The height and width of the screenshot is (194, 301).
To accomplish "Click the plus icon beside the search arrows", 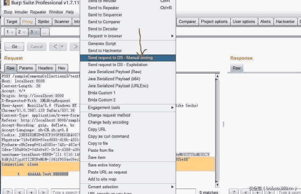I will coord(31,192).
